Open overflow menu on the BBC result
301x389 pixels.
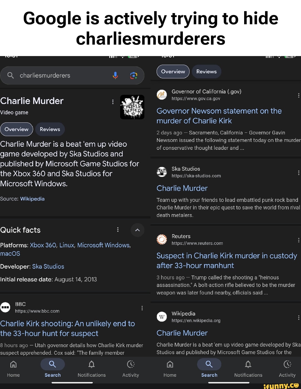point(142,308)
